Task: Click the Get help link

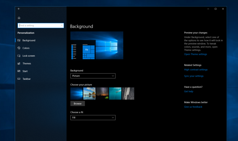Action: 188,91
